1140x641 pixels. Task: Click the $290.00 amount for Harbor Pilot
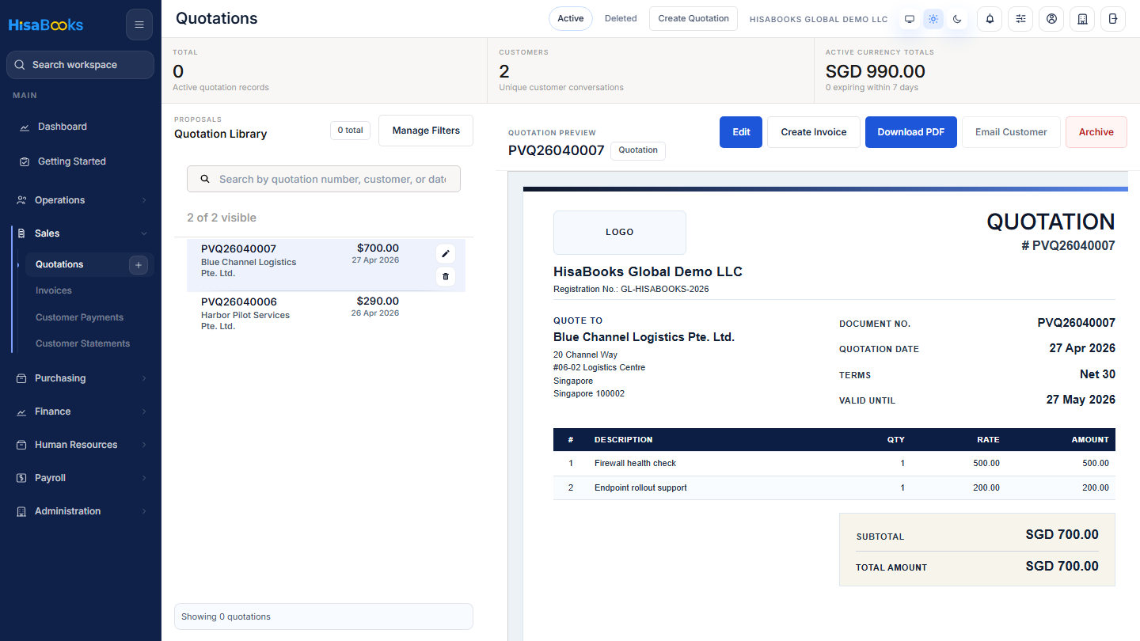(x=378, y=302)
